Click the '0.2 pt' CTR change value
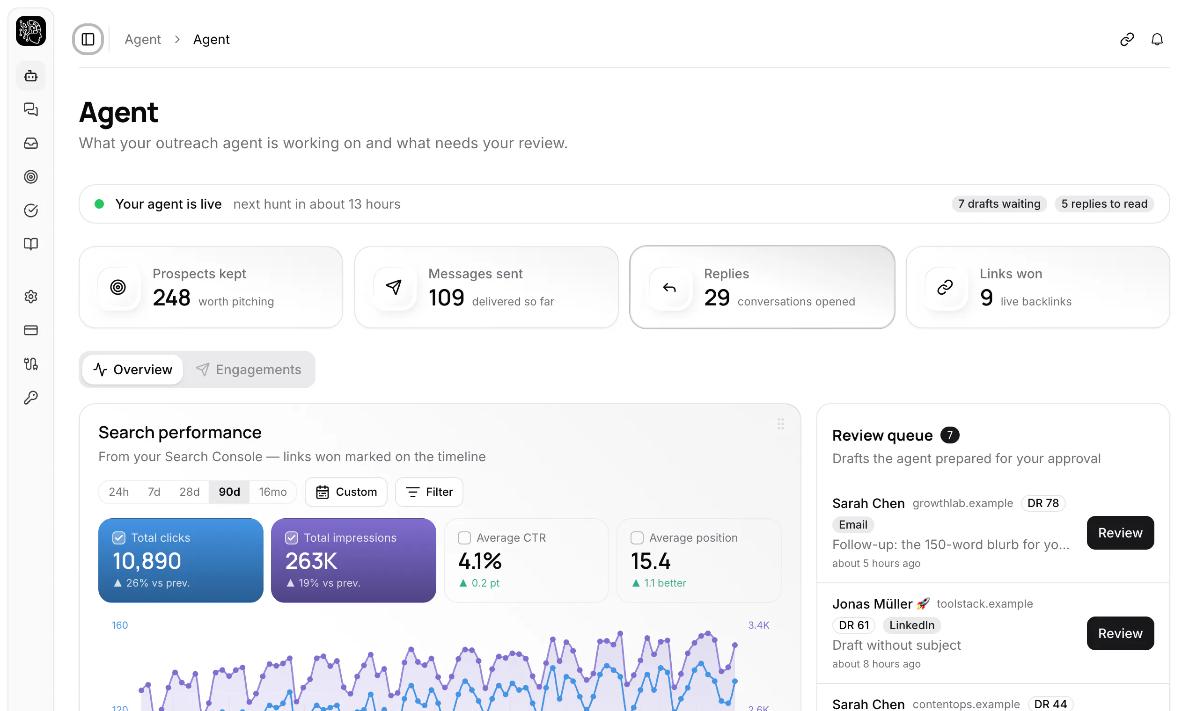This screenshot has height=711, width=1189. (485, 582)
